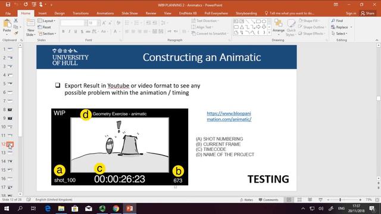Select the triangle shape in shapes gallery

242,27
